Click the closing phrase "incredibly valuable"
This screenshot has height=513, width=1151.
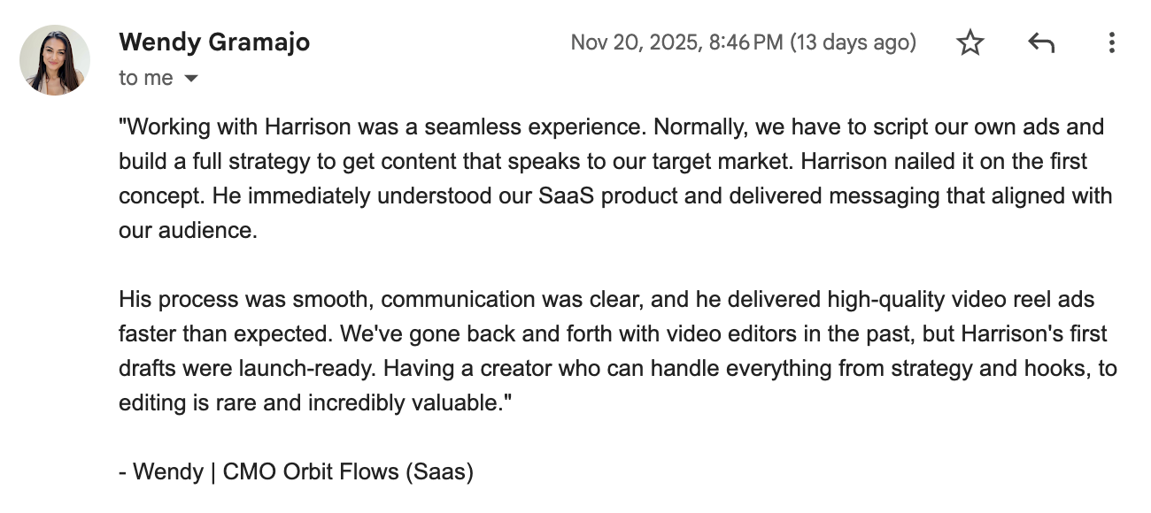(406, 402)
